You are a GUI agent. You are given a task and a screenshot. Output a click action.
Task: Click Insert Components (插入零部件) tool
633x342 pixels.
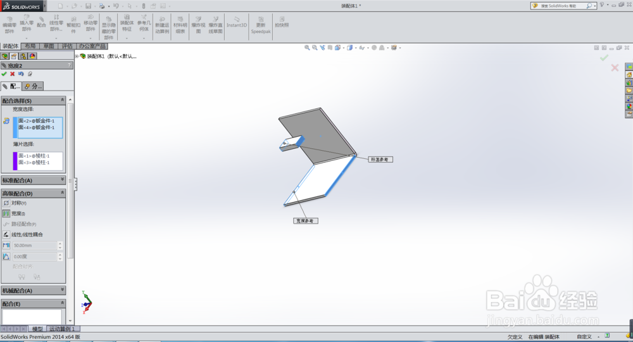[27, 23]
